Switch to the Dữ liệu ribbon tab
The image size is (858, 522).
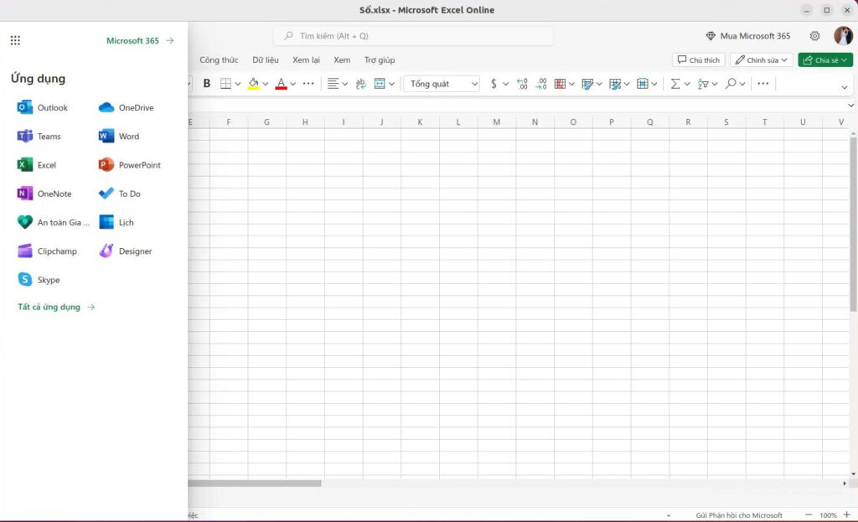(266, 59)
